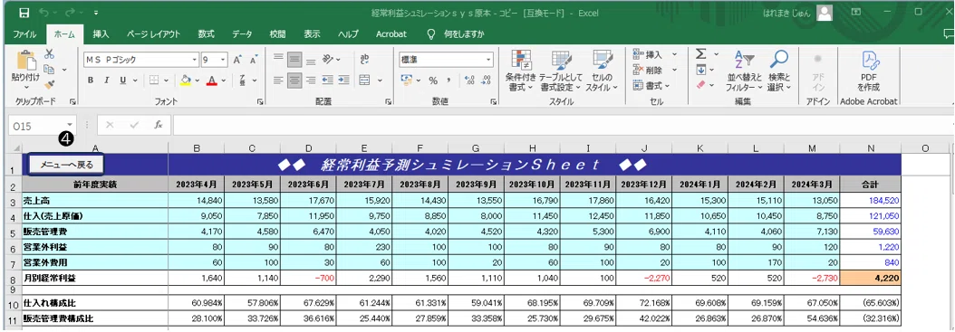Increase indent icon

tap(343, 81)
